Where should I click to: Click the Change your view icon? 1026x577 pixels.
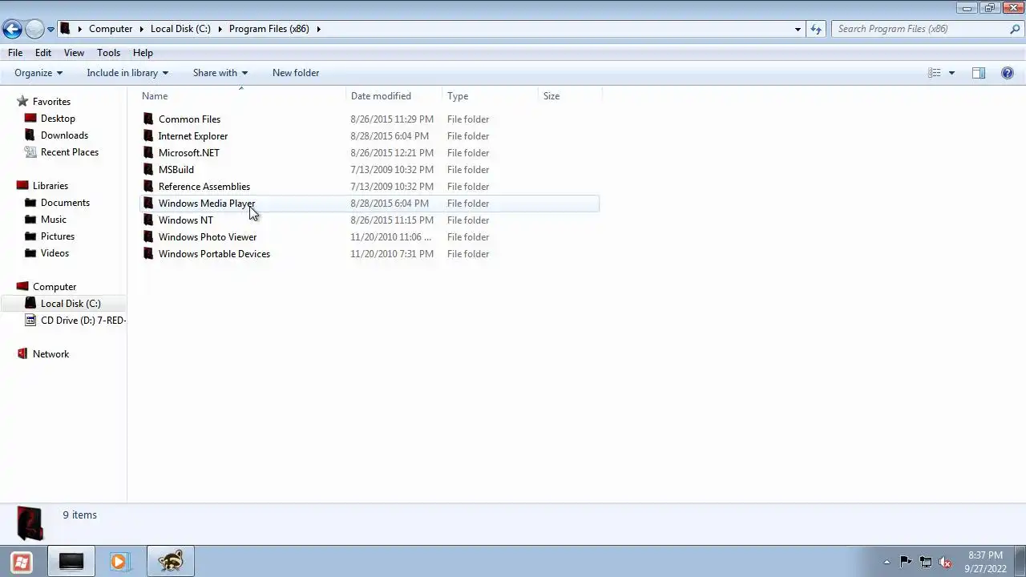click(935, 73)
